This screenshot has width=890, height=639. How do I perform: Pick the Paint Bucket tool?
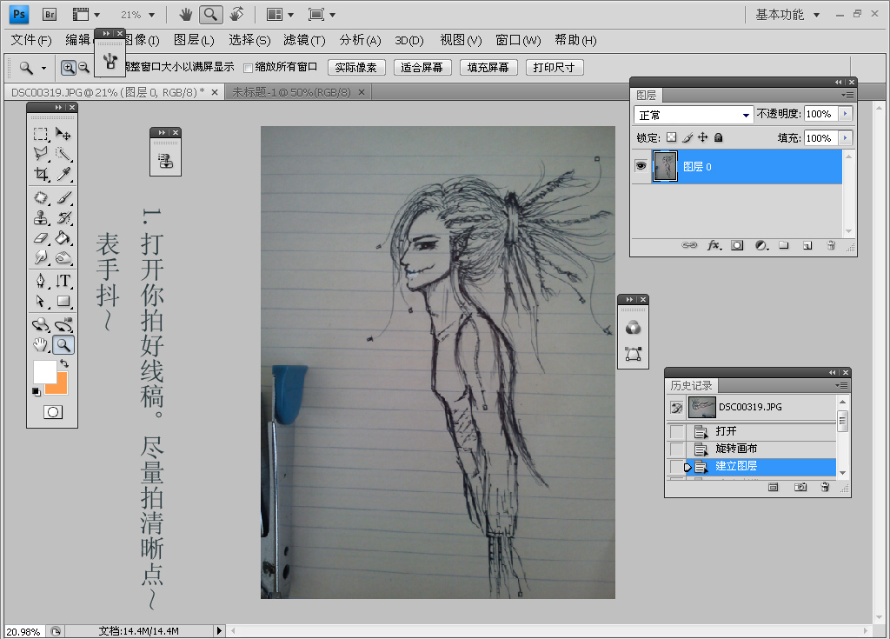tap(63, 237)
